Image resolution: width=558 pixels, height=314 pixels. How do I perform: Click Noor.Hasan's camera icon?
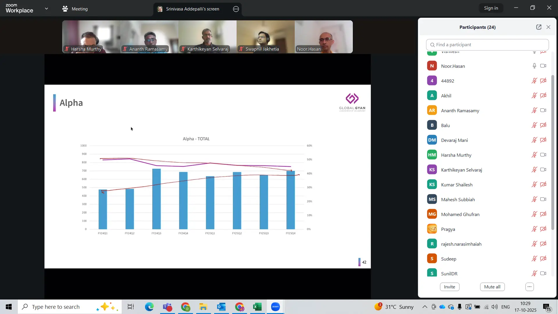pyautogui.click(x=543, y=66)
